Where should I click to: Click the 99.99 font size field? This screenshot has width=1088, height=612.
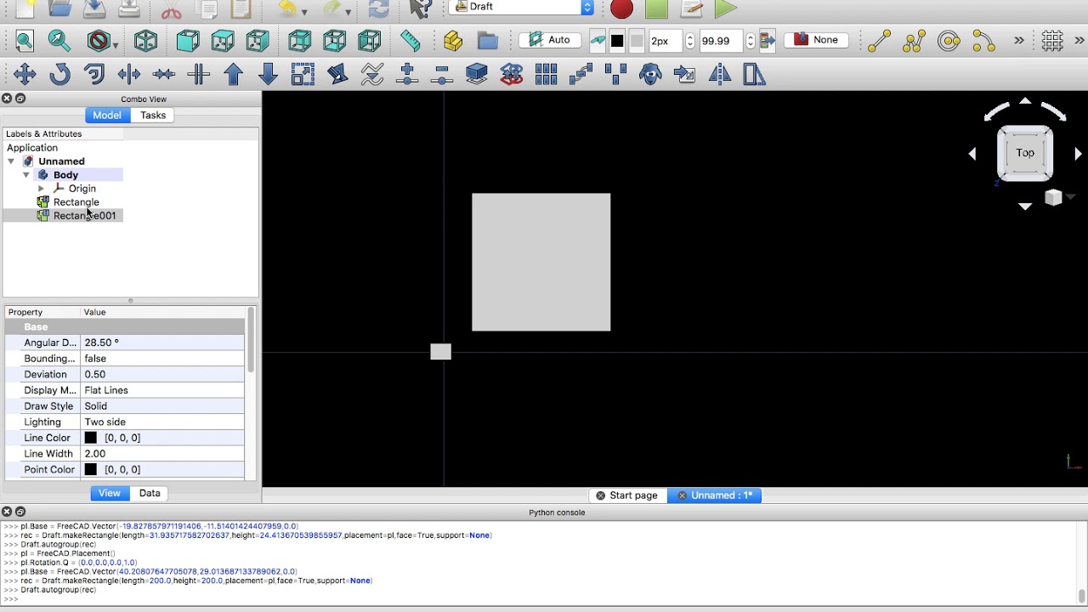[721, 41]
